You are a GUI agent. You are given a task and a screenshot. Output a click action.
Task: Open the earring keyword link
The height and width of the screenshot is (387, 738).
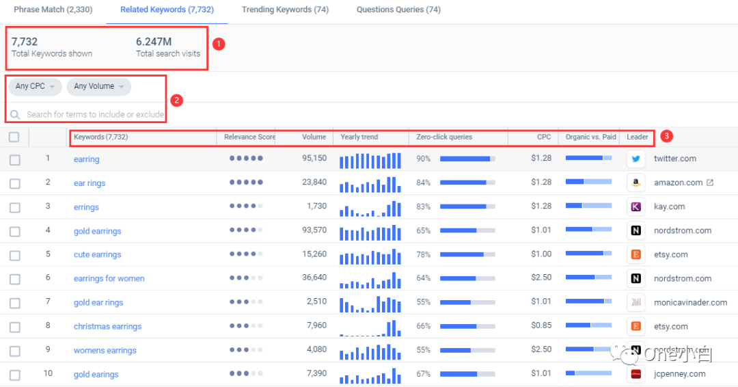(x=87, y=159)
